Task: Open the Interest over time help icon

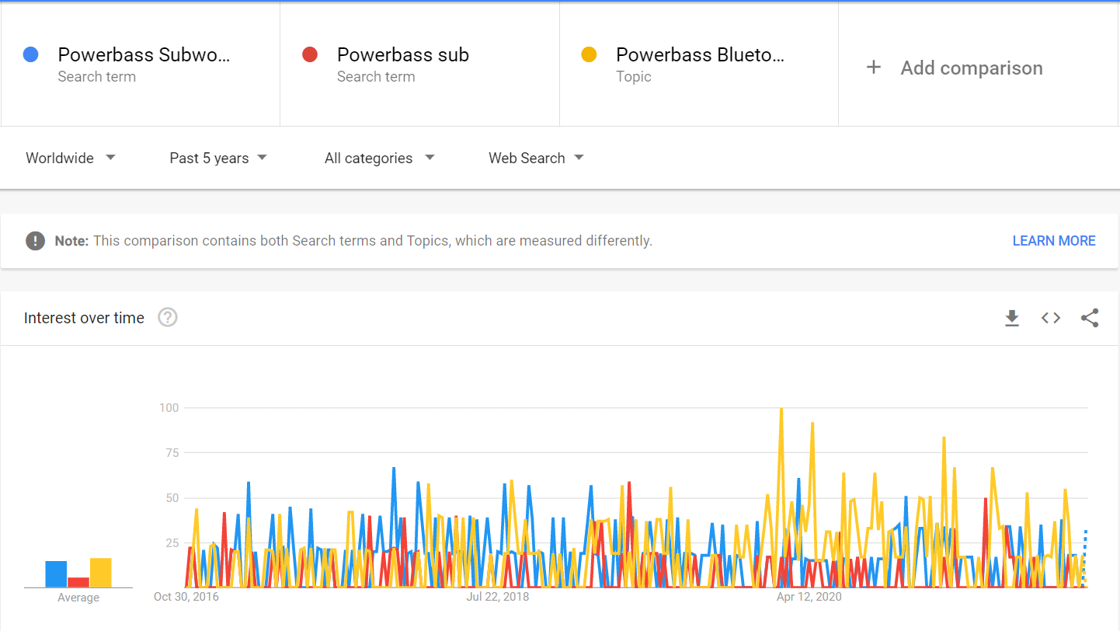Action: [168, 318]
